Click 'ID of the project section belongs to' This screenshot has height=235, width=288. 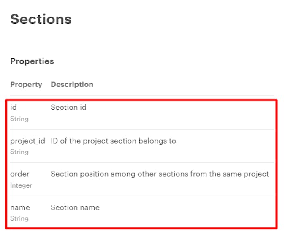[113, 141]
